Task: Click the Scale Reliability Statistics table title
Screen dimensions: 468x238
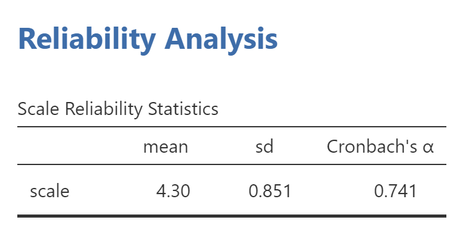Action: click(118, 109)
